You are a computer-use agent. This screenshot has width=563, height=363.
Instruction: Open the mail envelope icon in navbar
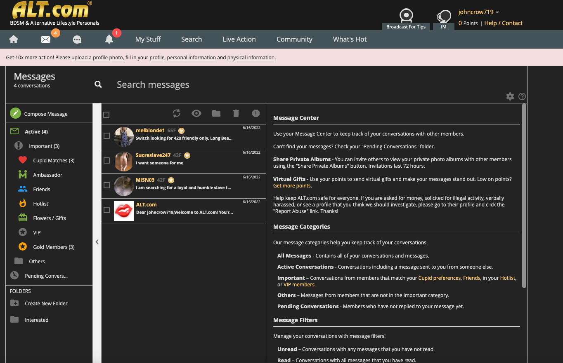click(x=45, y=39)
